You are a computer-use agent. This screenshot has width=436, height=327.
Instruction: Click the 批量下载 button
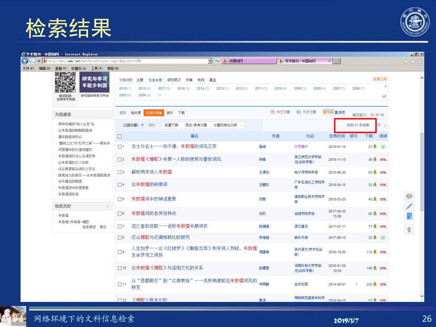pos(171,125)
